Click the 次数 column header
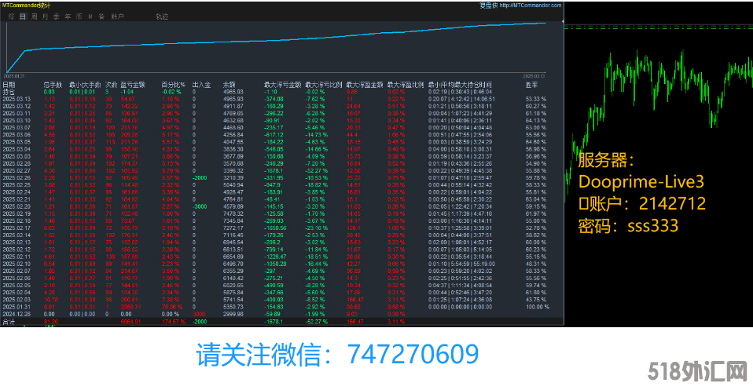The image size is (753, 390). (x=111, y=85)
